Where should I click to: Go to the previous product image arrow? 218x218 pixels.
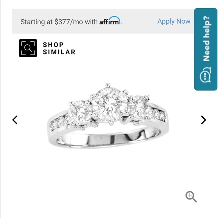[15, 120]
